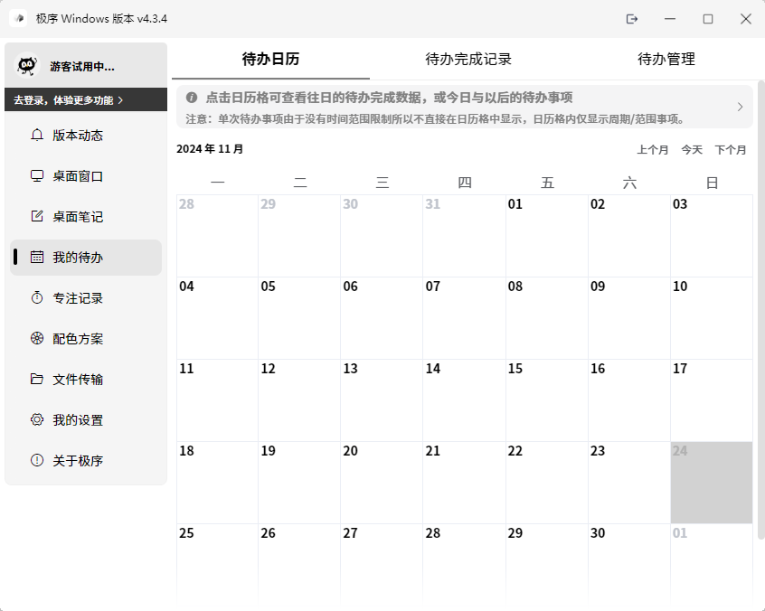Select calendar day cell 04
This screenshot has width=765, height=611.
(x=217, y=318)
